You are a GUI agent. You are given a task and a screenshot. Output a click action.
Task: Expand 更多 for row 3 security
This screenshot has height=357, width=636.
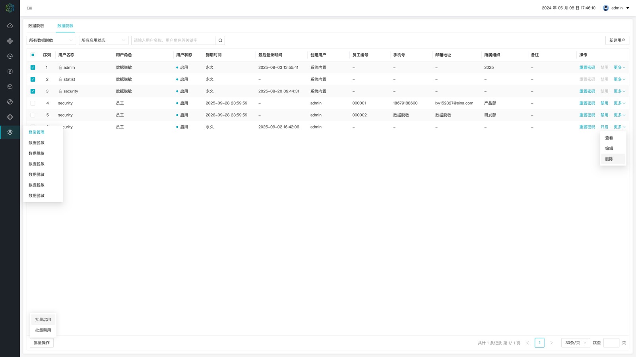coord(619,91)
